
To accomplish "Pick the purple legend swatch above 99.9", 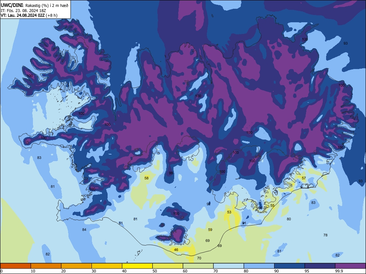I will (x=350, y=266).
